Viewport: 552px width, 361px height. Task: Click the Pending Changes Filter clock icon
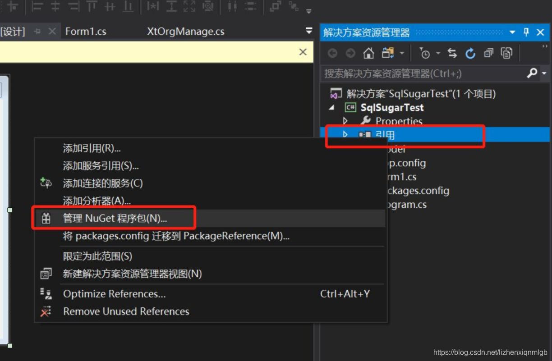click(424, 53)
